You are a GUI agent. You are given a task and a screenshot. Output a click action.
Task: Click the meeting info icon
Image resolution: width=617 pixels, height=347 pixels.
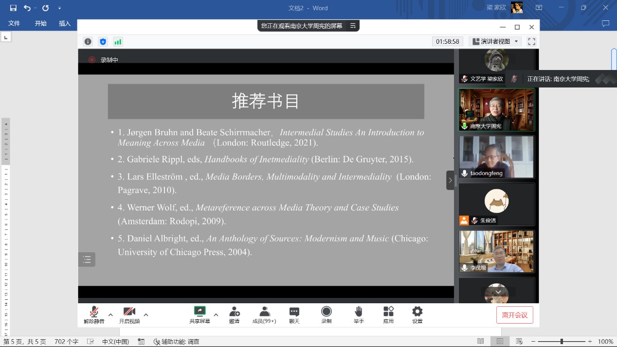88,42
